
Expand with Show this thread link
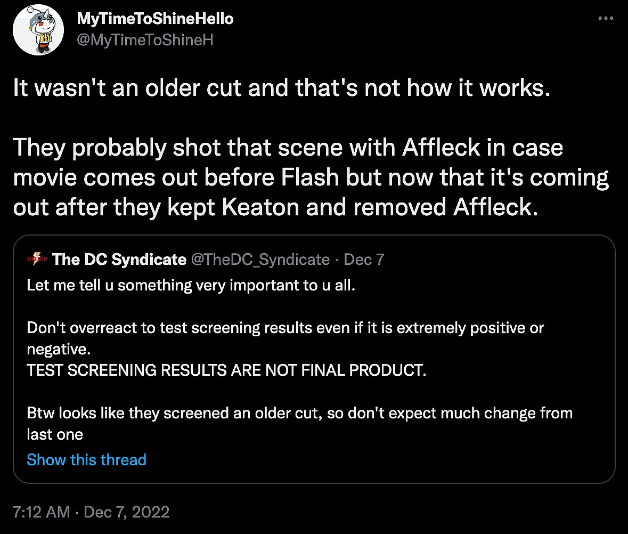pos(86,460)
